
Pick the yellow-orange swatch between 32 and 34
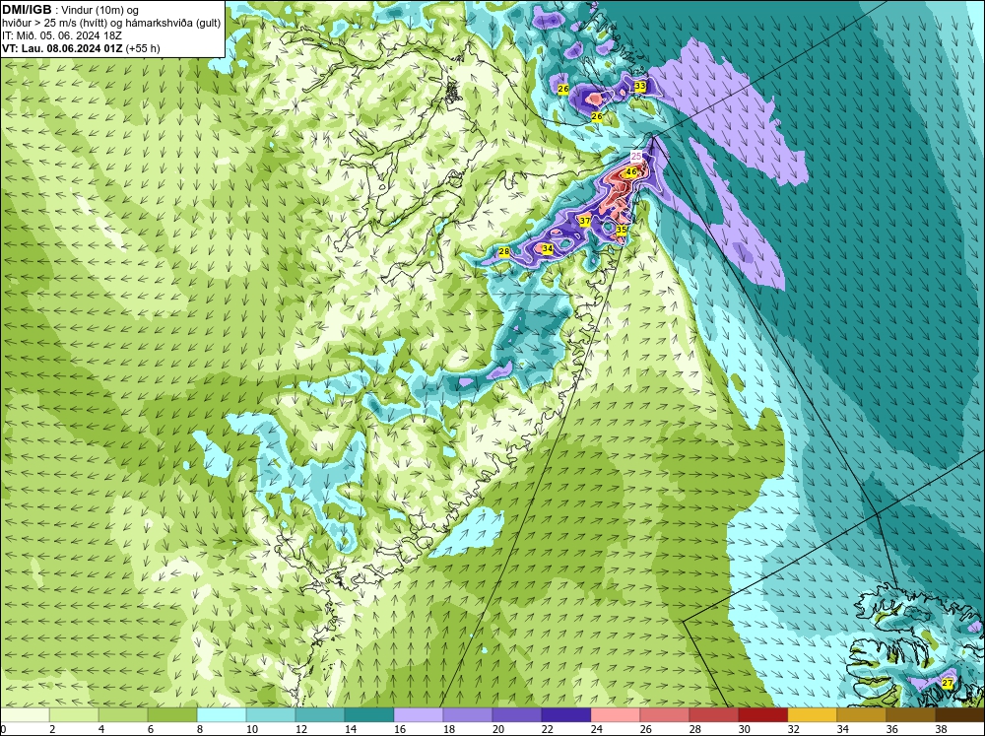813,714
